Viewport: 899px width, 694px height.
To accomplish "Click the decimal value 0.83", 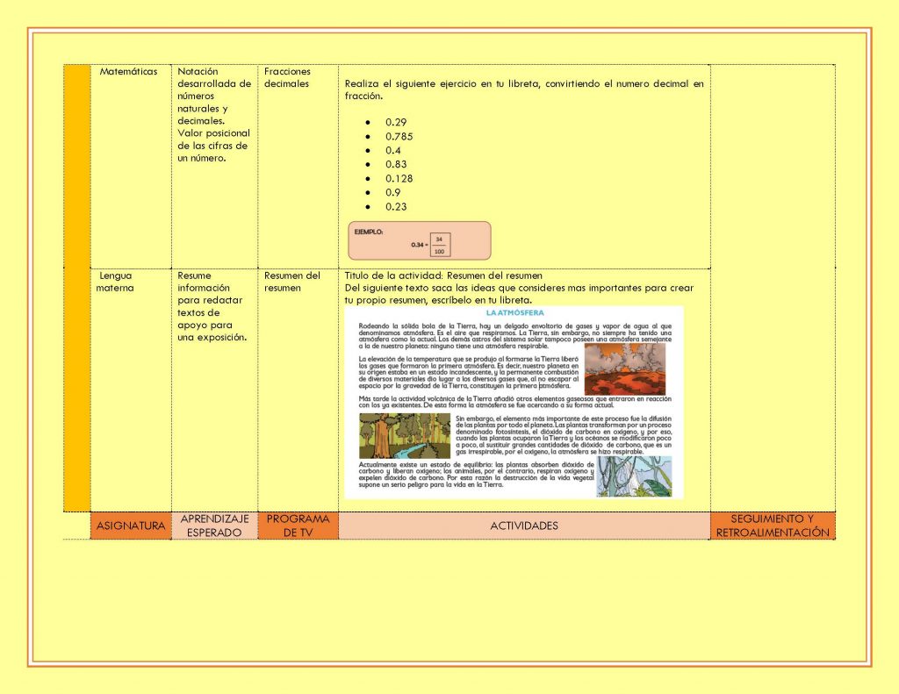I will 396,164.
